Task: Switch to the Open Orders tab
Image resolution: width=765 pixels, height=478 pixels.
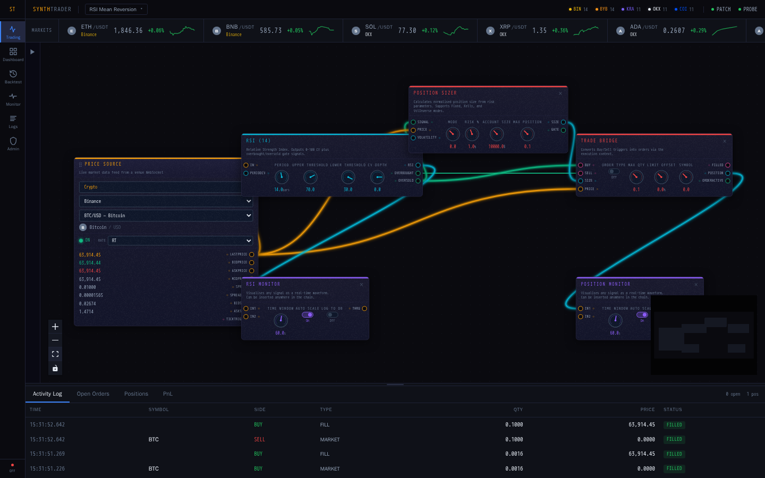Action: [93, 394]
